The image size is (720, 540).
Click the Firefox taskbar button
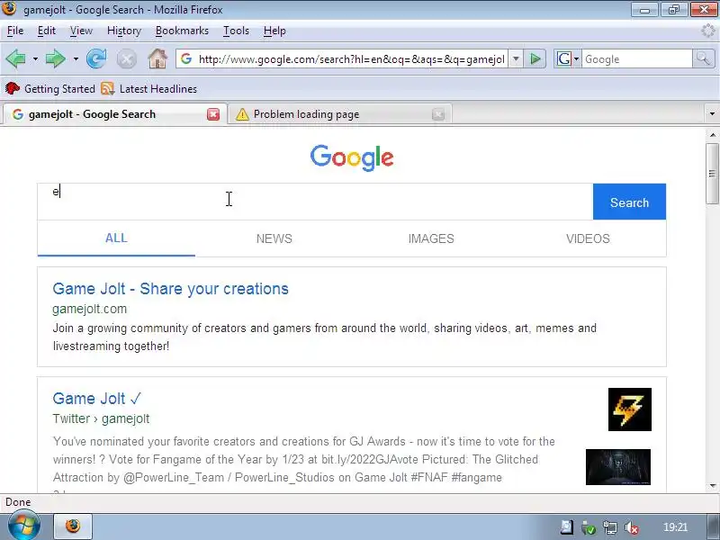73,526
